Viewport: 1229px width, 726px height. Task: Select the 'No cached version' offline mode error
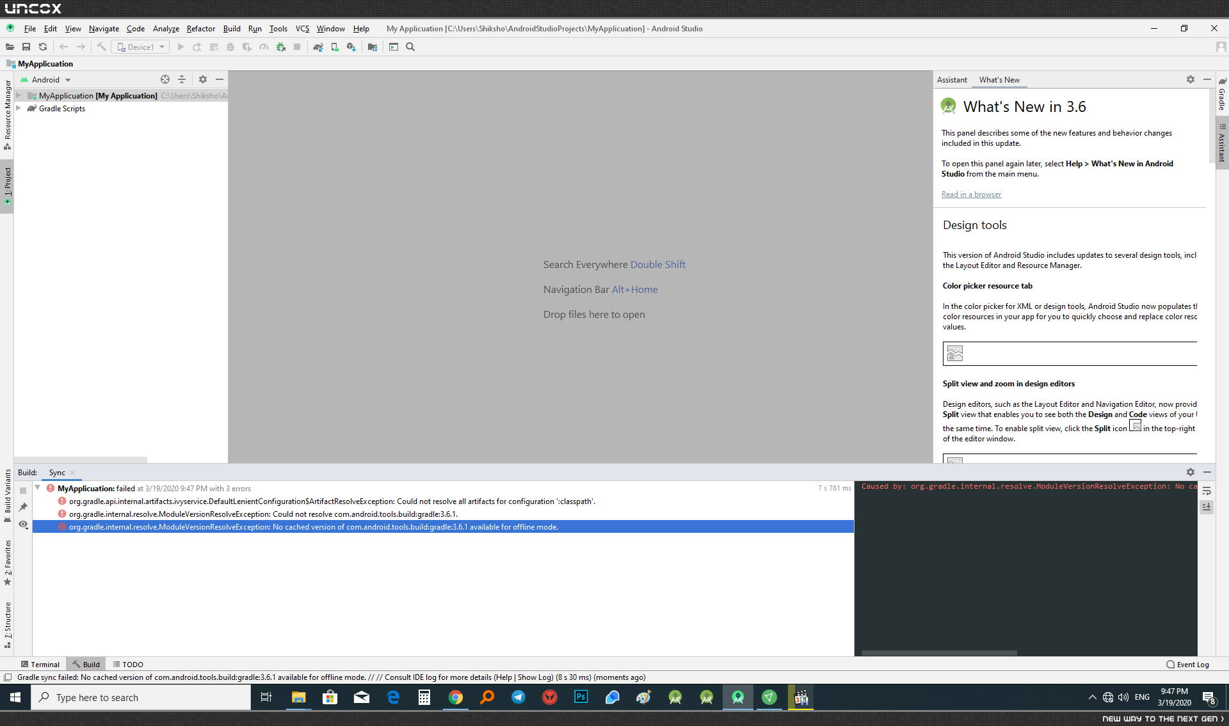[444, 526]
